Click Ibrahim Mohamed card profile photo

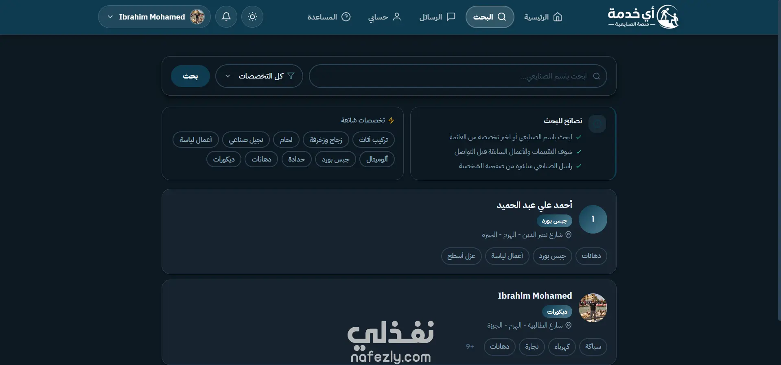click(x=593, y=308)
